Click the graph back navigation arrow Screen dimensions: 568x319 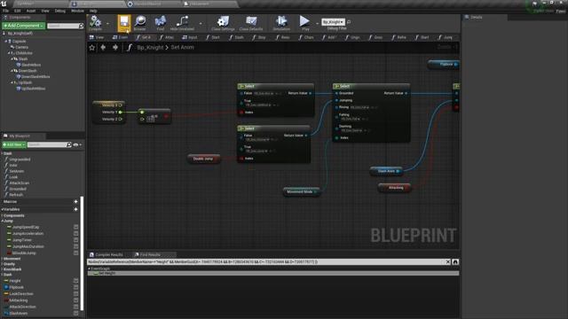click(x=103, y=47)
